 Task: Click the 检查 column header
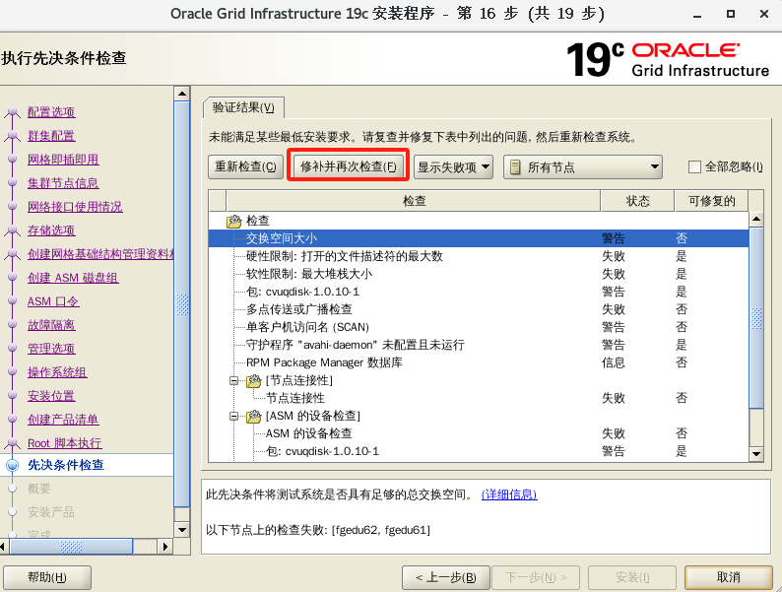click(x=414, y=201)
